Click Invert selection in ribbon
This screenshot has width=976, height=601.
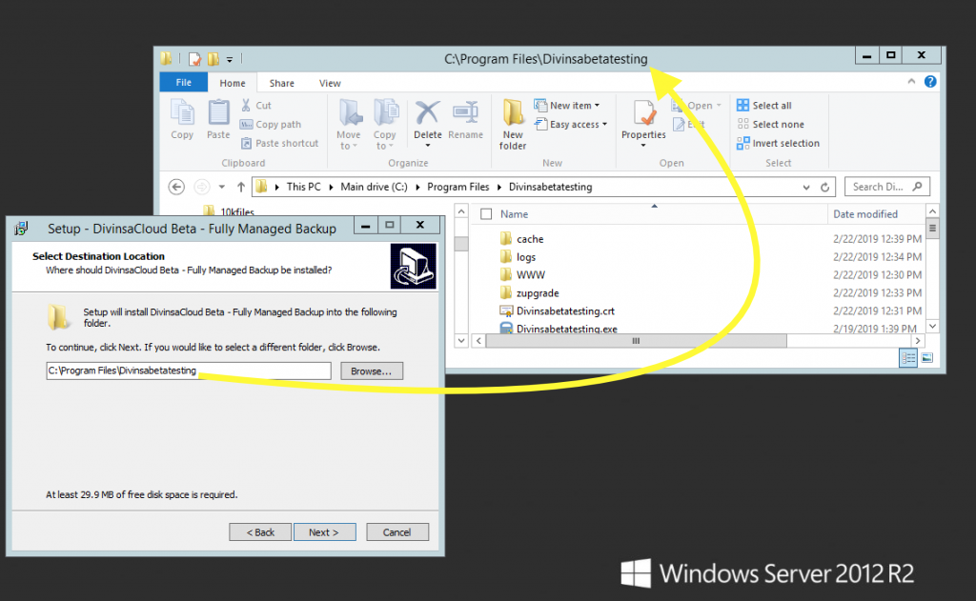[x=778, y=143]
